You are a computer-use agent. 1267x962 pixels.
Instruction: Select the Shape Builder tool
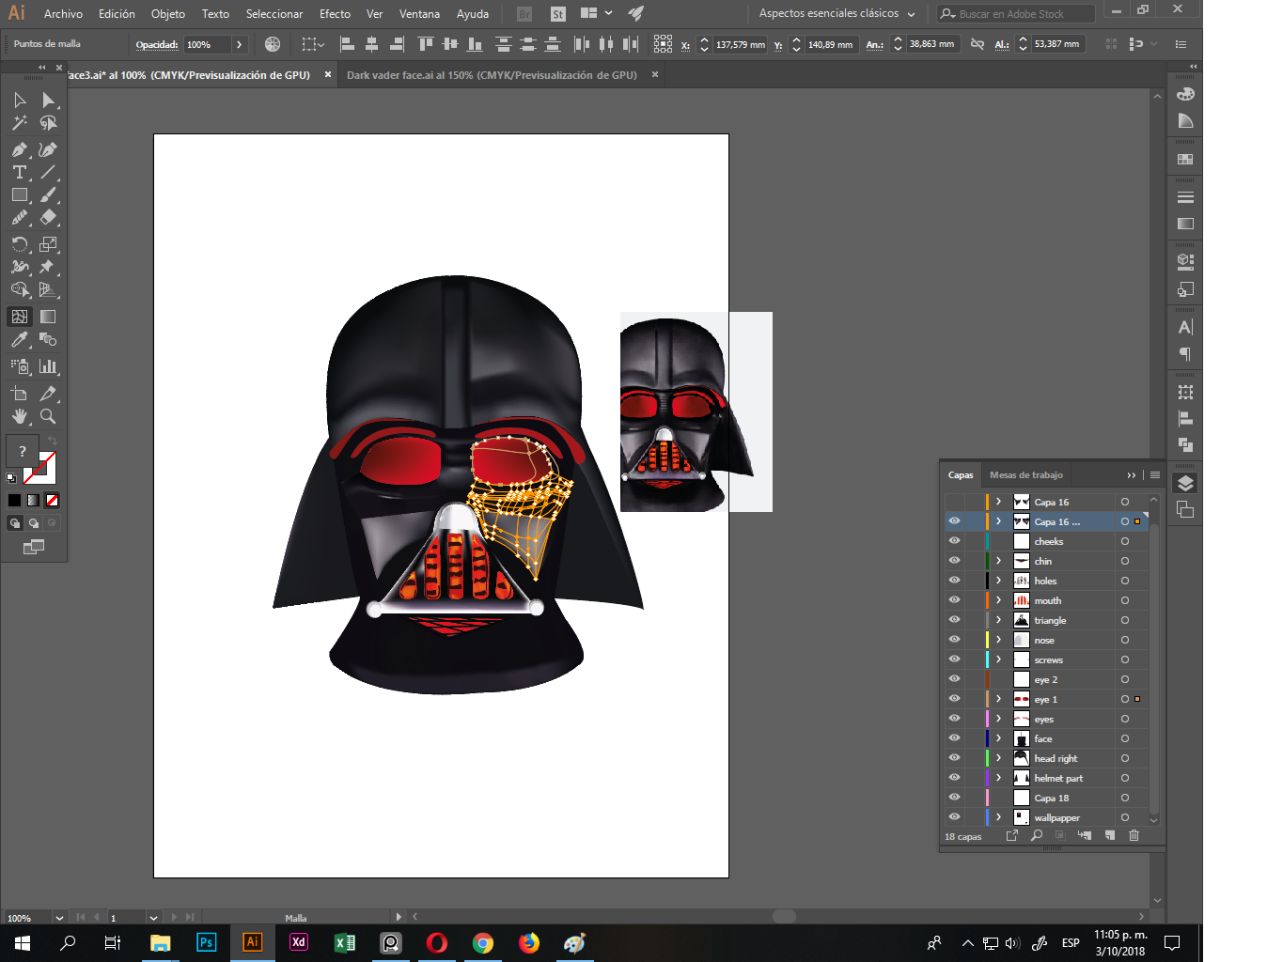click(x=20, y=289)
